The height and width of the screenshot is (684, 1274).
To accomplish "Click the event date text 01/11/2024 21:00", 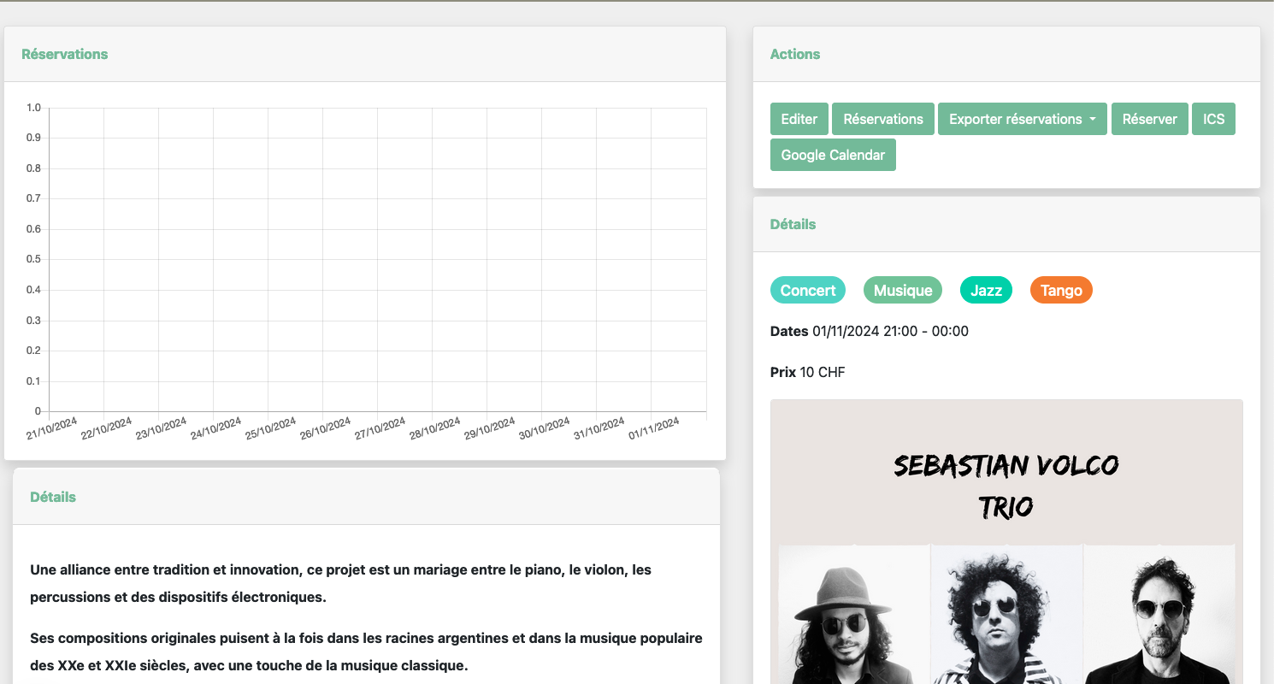I will 889,331.
